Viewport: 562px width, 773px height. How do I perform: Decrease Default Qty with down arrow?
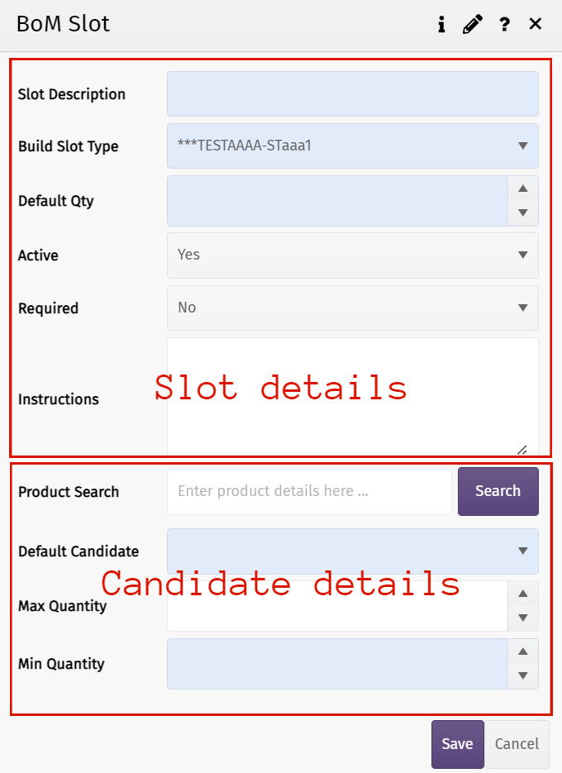point(522,213)
